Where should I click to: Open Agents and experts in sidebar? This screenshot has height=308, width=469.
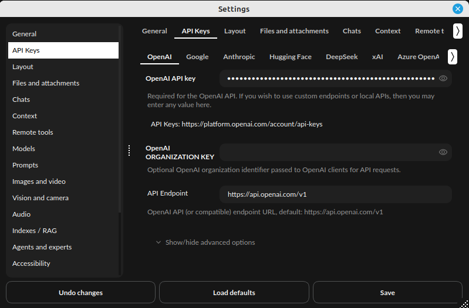coord(63,248)
